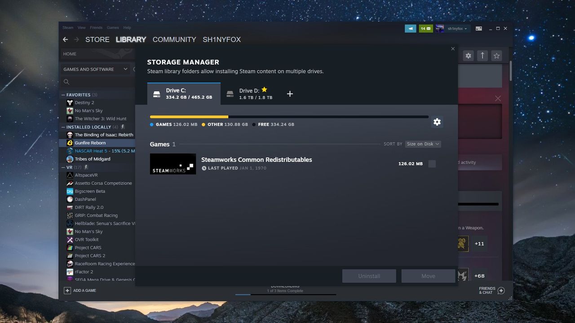Open the +68 badge
Screen dimensions: 575x323
(479, 276)
